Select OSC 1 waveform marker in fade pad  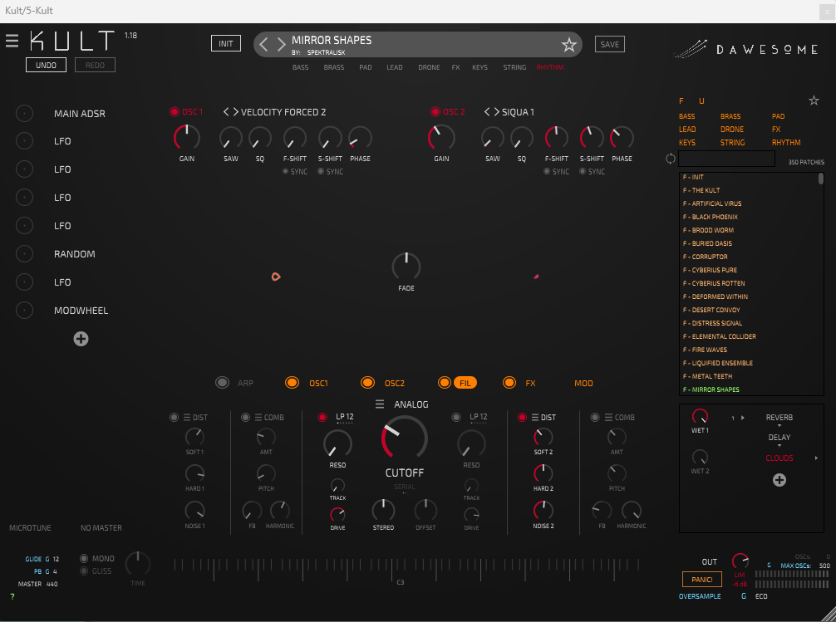click(276, 277)
